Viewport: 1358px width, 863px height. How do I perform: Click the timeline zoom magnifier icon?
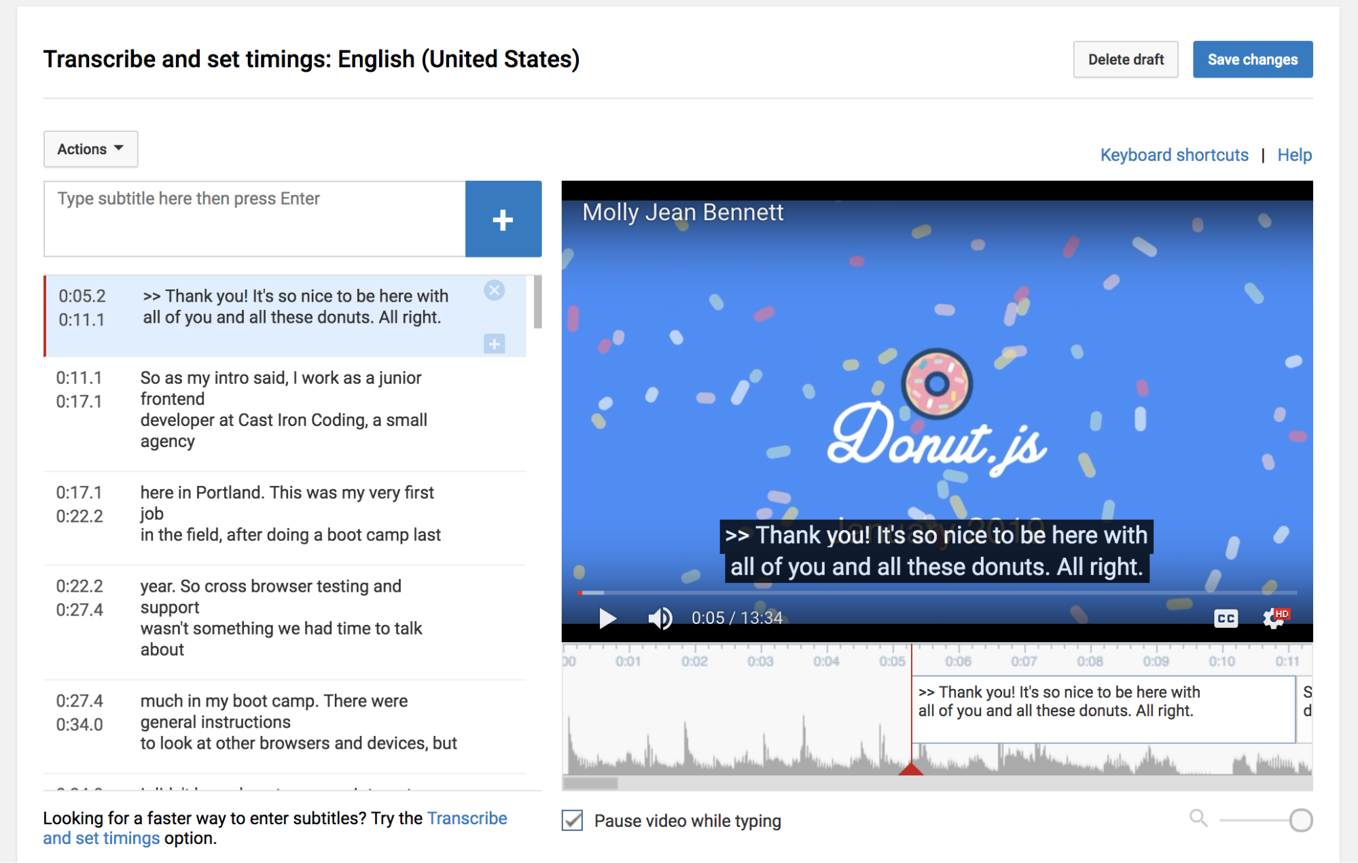1198,818
